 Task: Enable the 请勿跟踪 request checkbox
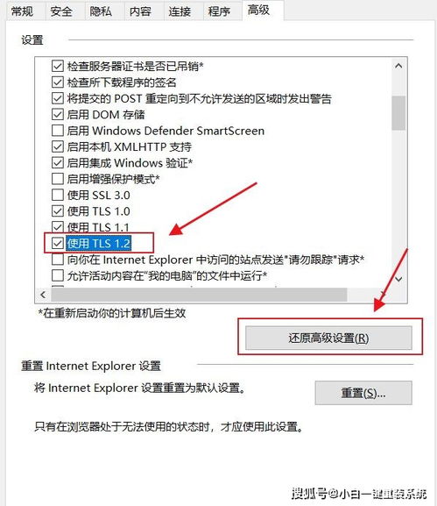(x=58, y=259)
